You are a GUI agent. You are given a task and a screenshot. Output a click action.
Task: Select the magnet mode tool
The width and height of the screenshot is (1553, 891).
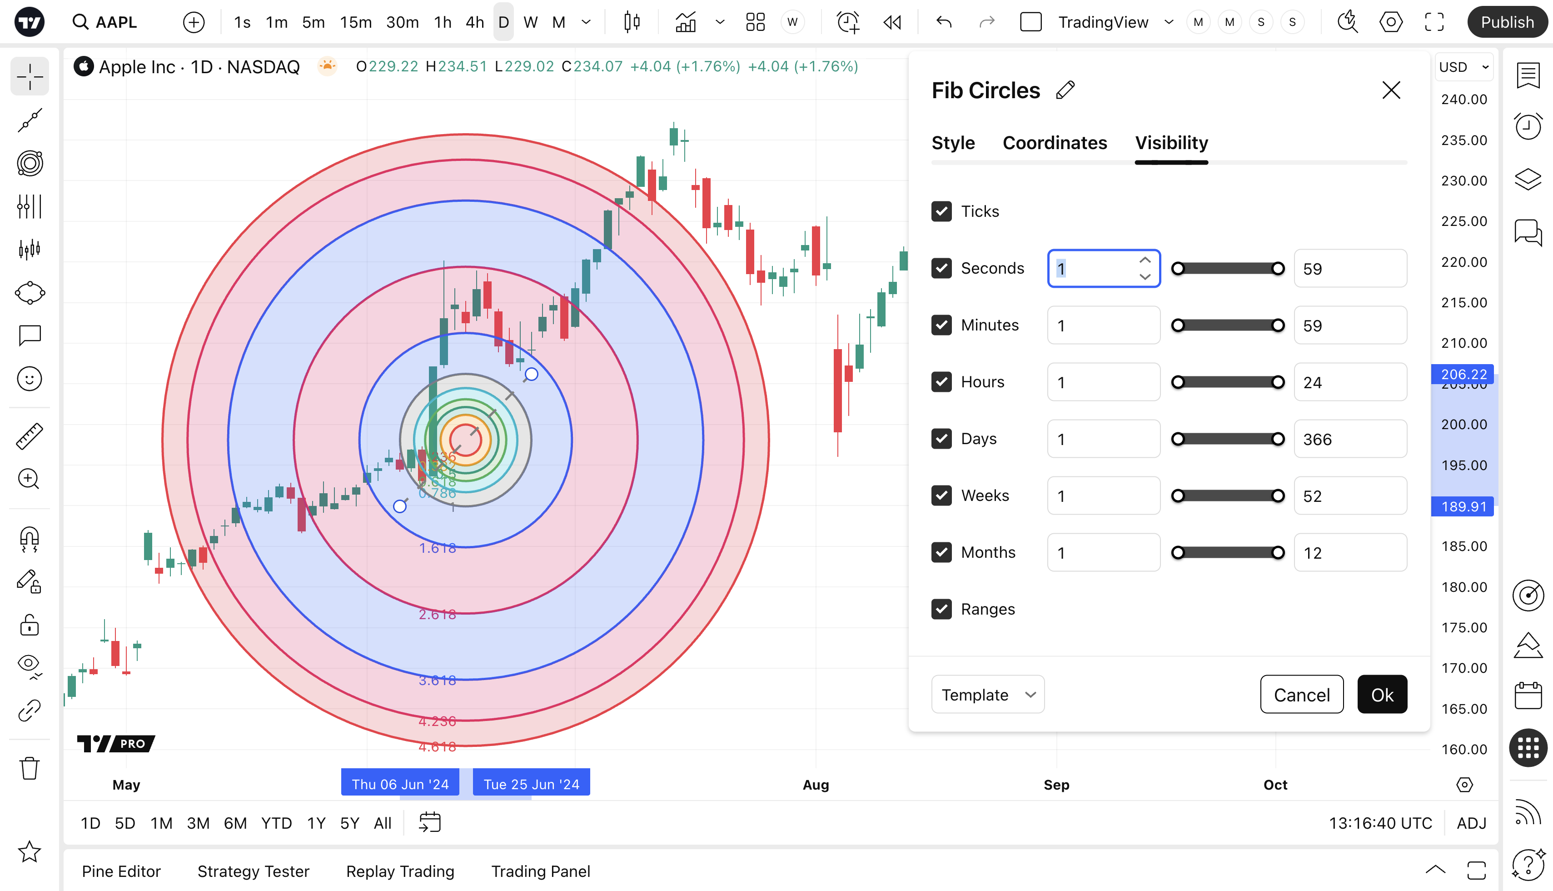[30, 539]
